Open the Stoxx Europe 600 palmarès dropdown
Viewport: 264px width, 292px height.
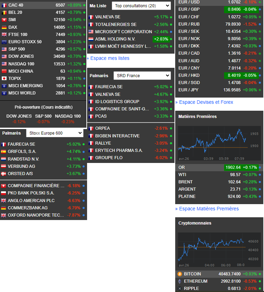55,133
